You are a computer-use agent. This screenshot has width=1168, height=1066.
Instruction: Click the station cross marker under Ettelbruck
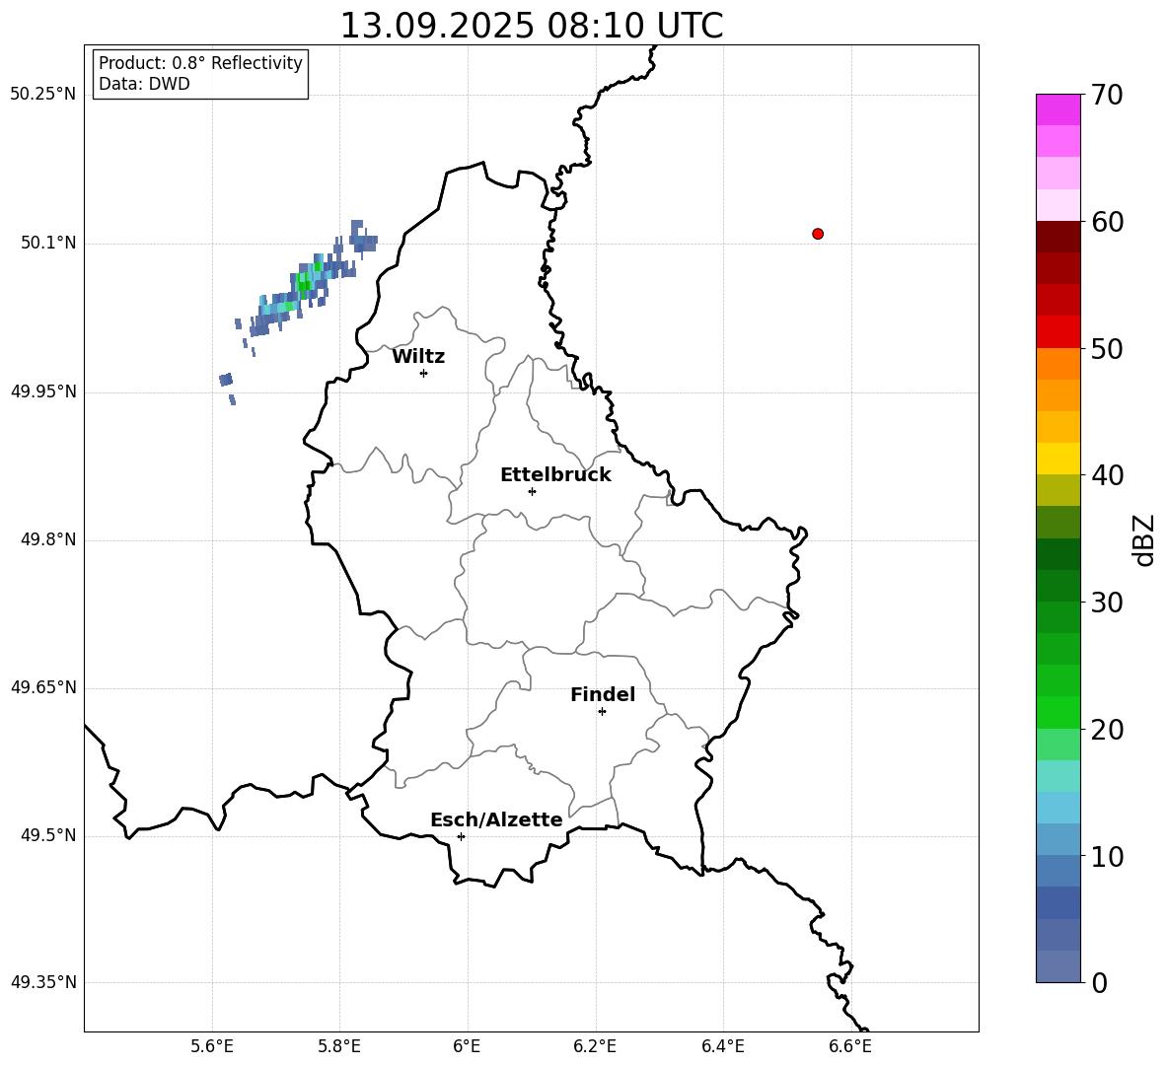coord(532,491)
